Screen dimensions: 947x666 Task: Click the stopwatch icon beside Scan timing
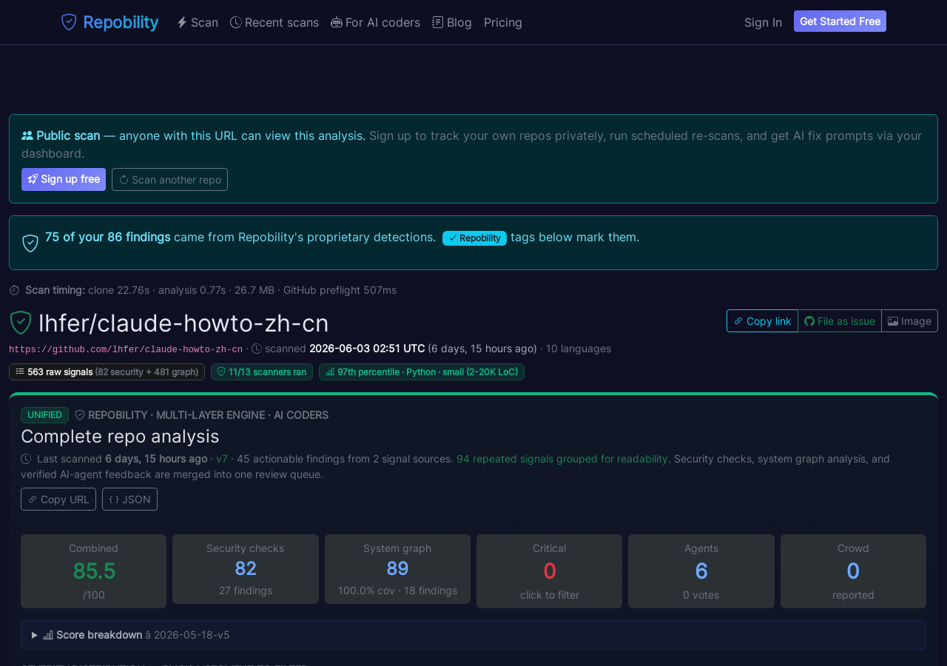(15, 290)
